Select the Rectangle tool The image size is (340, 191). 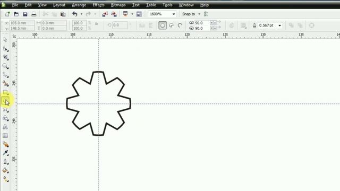(x=5, y=92)
